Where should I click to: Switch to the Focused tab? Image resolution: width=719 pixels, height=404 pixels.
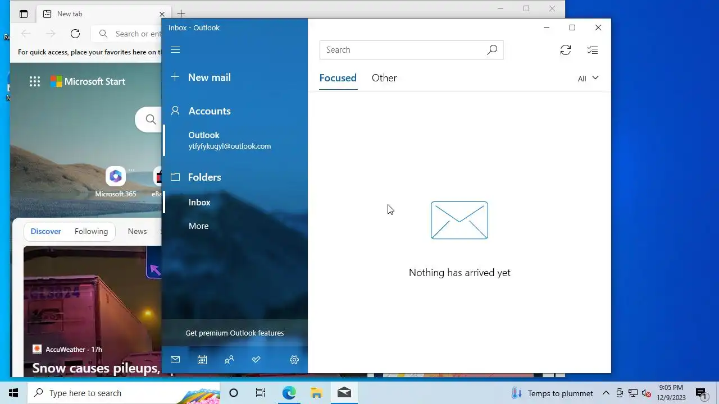tap(338, 78)
